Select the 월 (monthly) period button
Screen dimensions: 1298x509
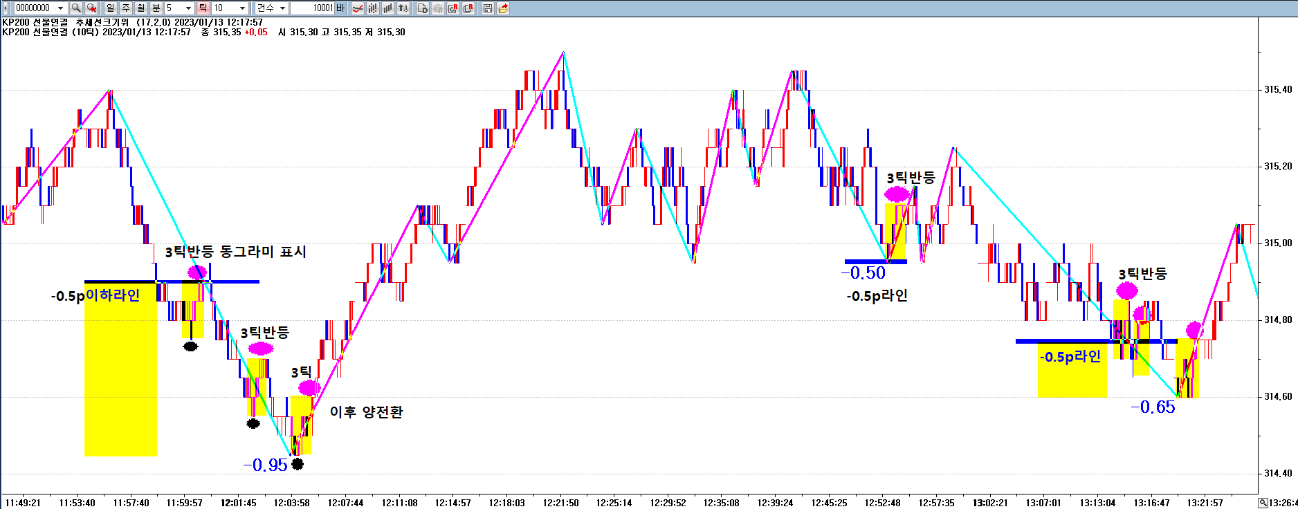click(x=141, y=8)
